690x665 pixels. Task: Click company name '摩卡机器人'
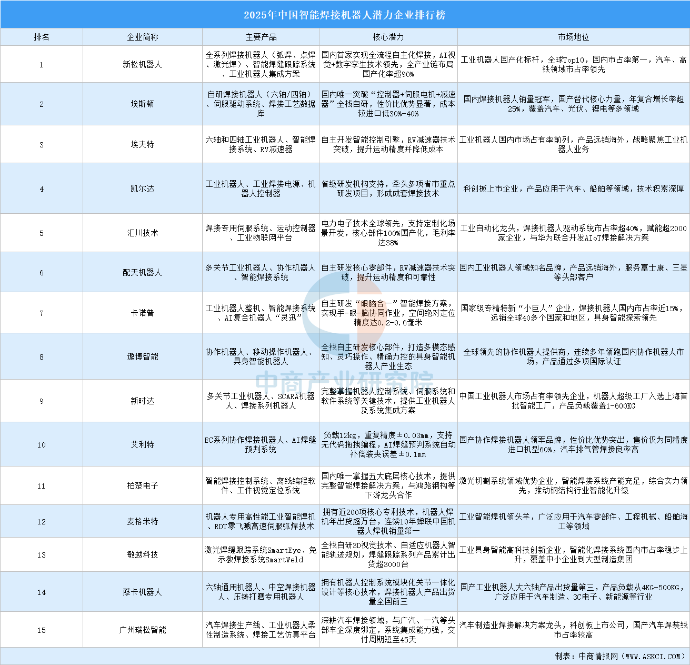point(143,592)
